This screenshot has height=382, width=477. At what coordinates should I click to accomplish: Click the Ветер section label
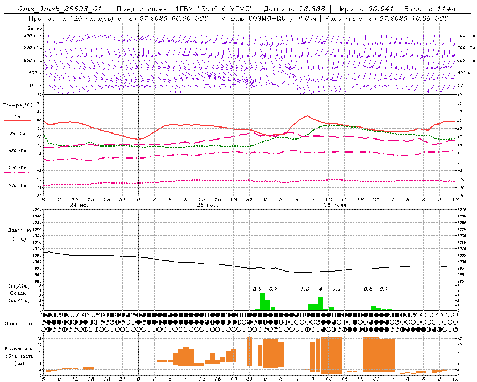[x=35, y=28]
